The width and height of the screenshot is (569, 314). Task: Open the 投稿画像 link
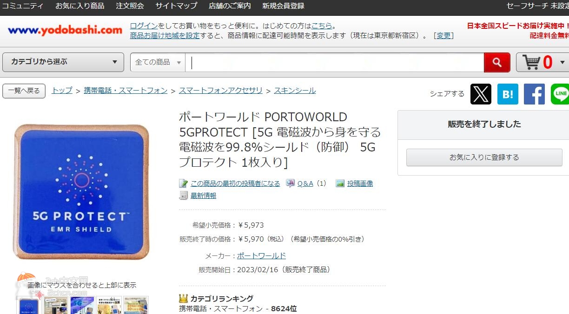[360, 183]
